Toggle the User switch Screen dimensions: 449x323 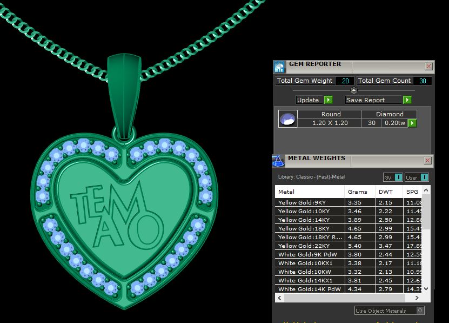click(424, 177)
